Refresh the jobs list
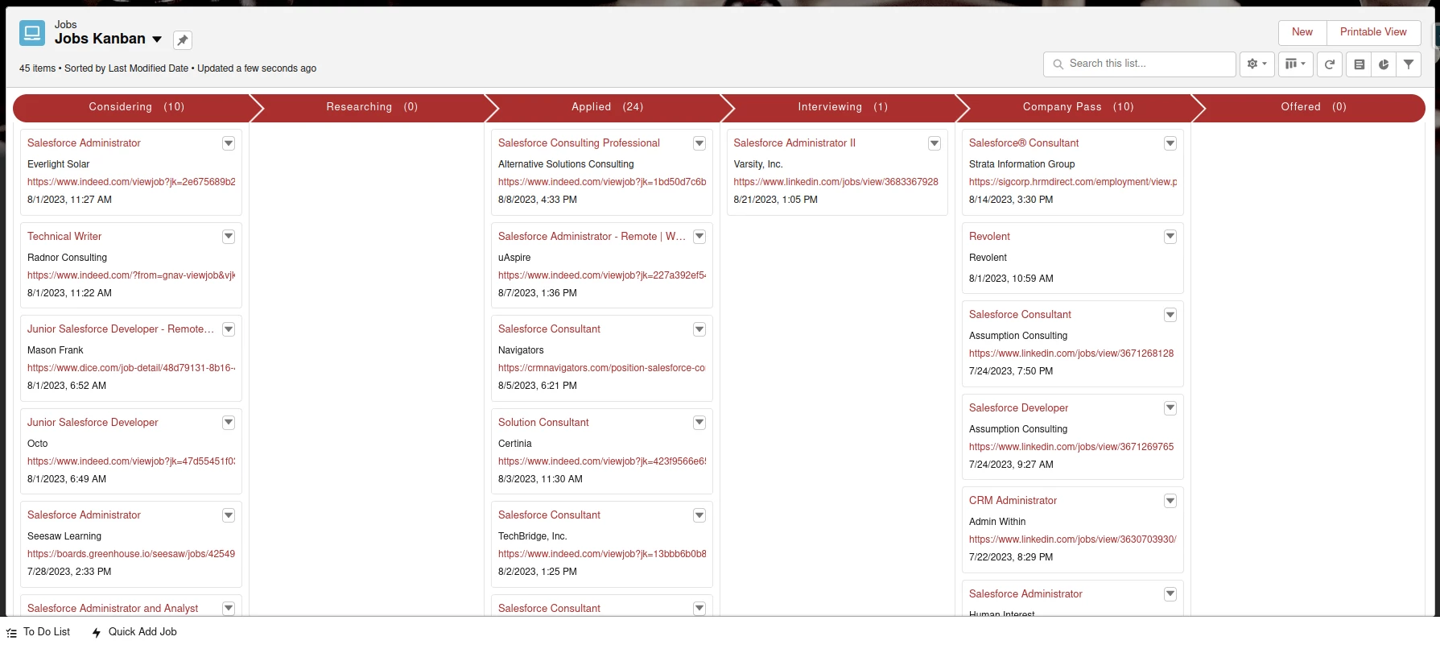This screenshot has height=649, width=1440. [x=1330, y=64]
